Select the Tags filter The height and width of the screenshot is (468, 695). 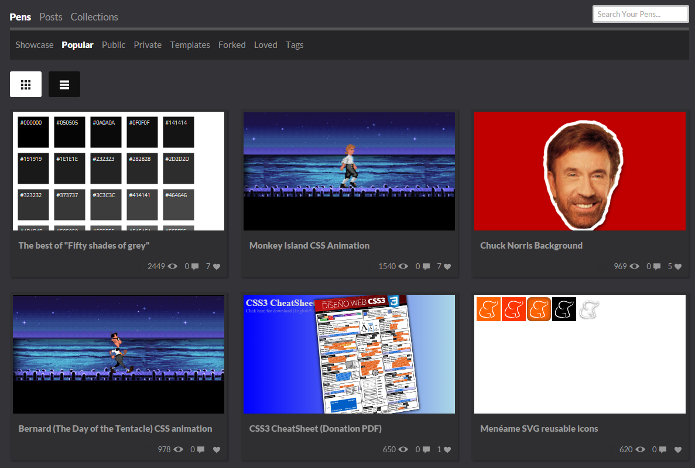click(x=295, y=44)
